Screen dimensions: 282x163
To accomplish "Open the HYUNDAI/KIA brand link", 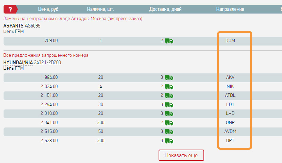I will tap(18, 62).
